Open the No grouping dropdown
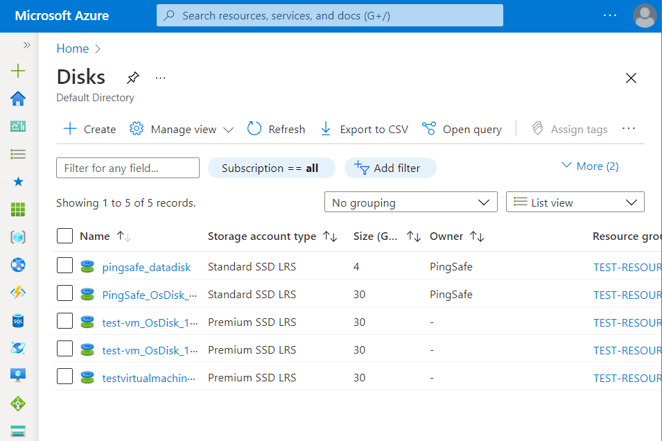The image size is (662, 441). click(410, 202)
